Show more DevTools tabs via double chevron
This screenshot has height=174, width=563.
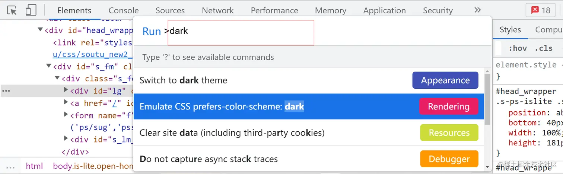[x=477, y=10]
